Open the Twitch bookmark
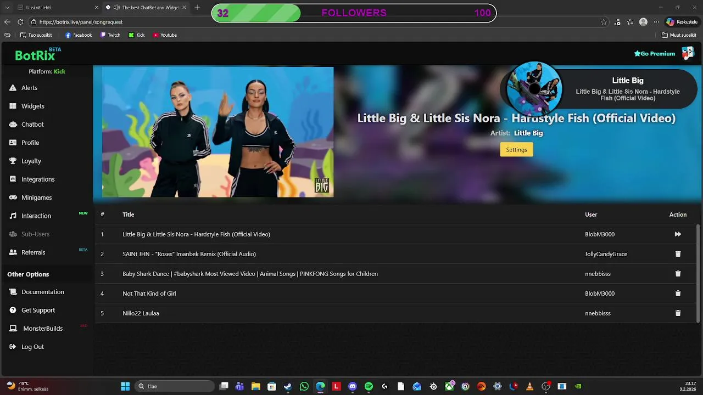The image size is (703, 395). [x=110, y=35]
